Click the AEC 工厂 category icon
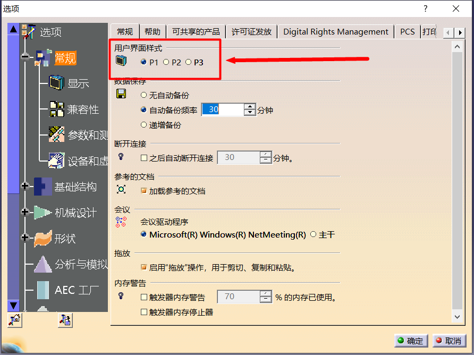Viewport: 474px width, 355px height. 43,290
